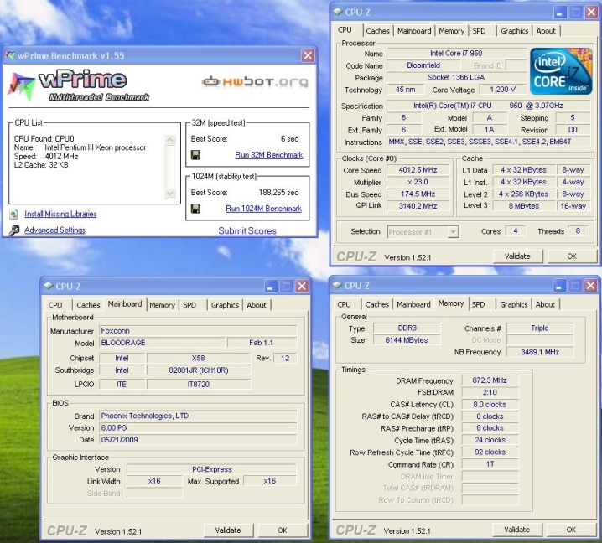Click scroll up arrow in CPU List
The height and width of the screenshot is (543, 602).
pyautogui.click(x=169, y=140)
